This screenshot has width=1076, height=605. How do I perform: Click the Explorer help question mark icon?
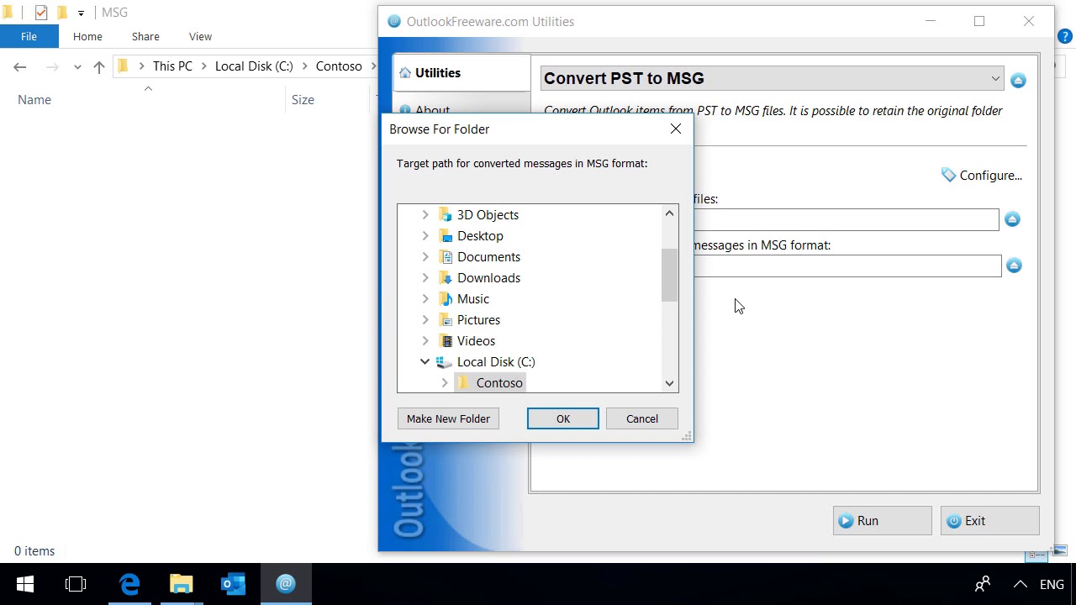point(1064,36)
